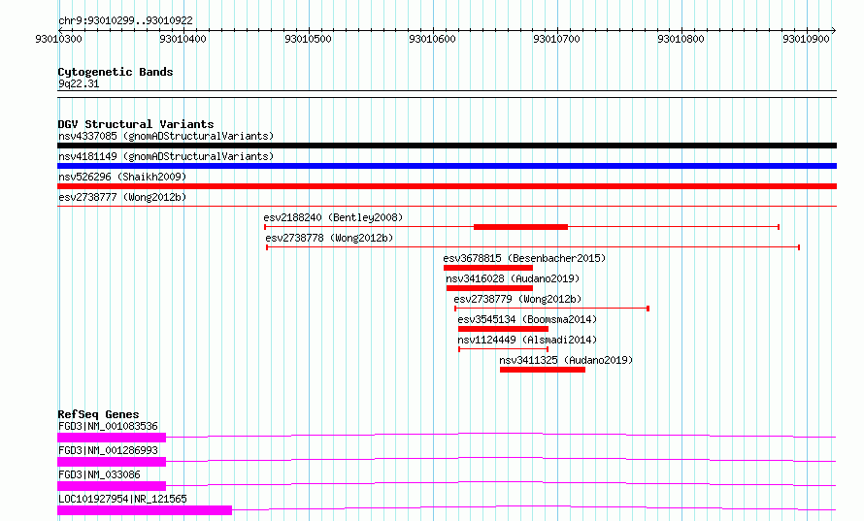This screenshot has width=864, height=521.
Task: Click the black nsv4337085 variant bar
Action: (447, 146)
